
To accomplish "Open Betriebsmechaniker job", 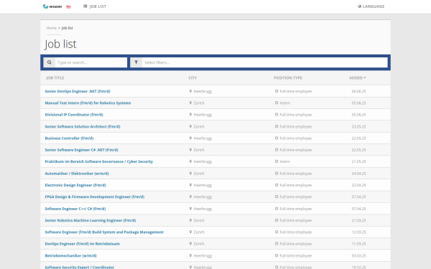I will [x=70, y=255].
